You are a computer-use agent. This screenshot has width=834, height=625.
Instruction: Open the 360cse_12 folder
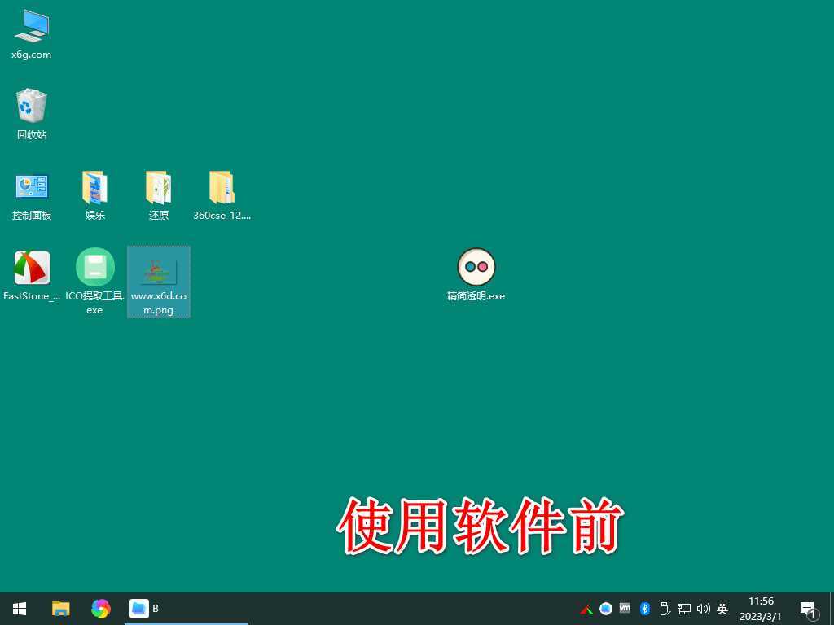222,186
